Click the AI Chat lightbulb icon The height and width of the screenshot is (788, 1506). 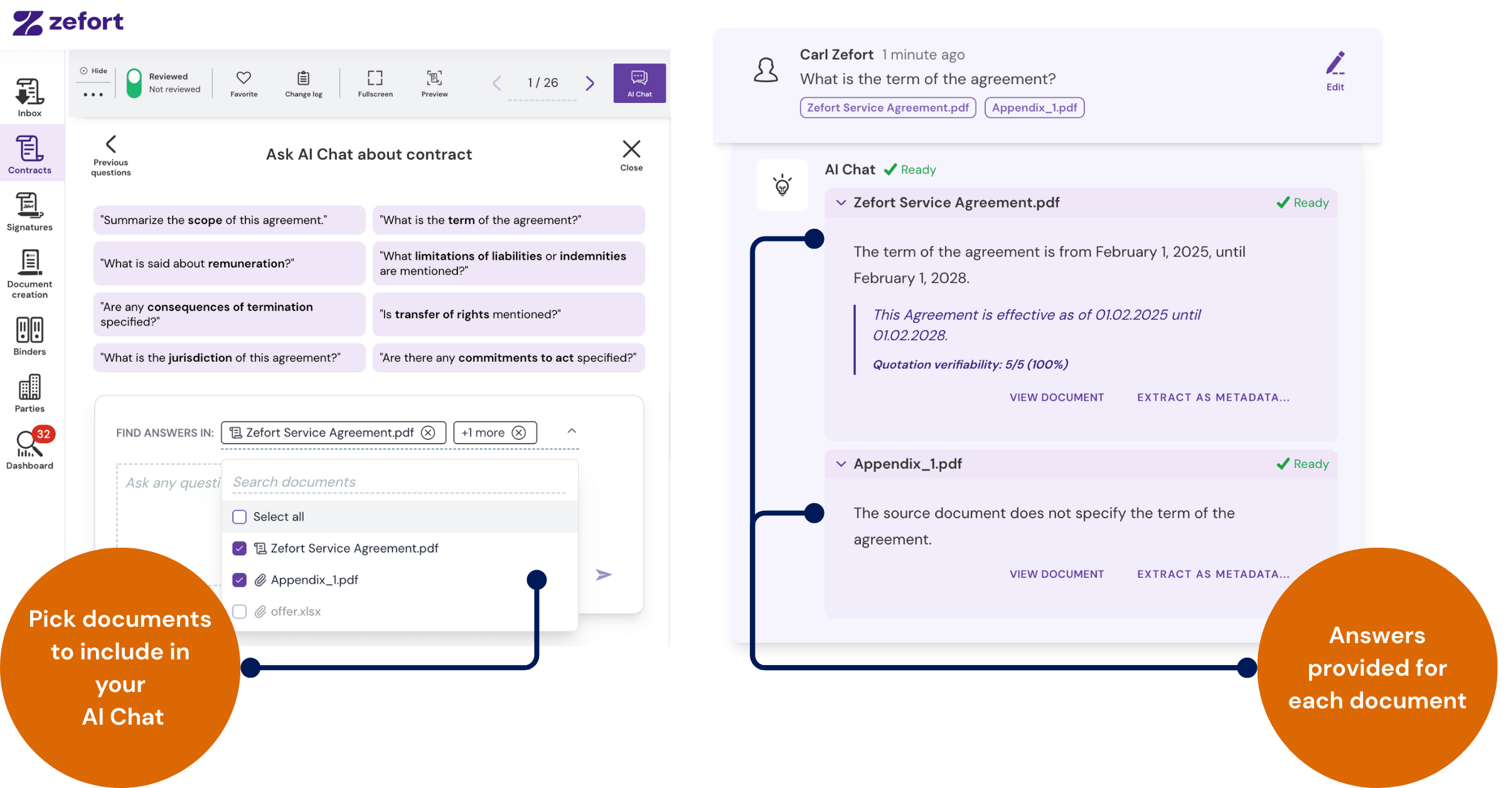(x=782, y=185)
